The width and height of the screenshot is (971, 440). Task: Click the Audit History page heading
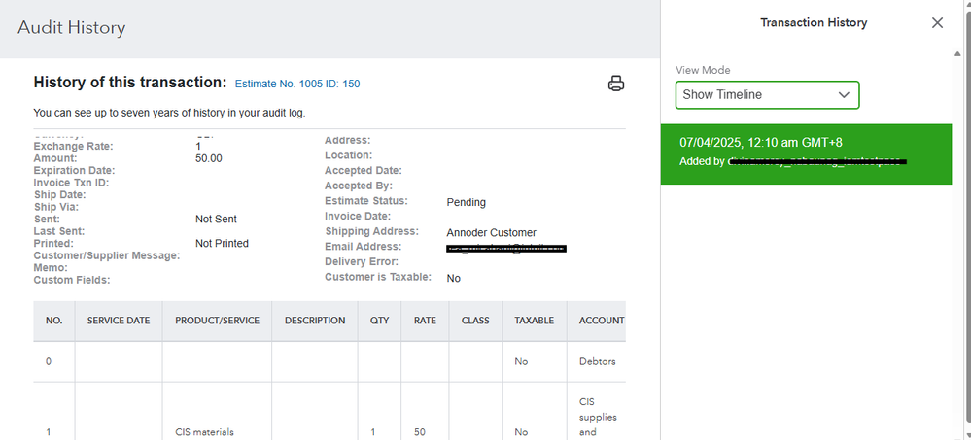[72, 28]
